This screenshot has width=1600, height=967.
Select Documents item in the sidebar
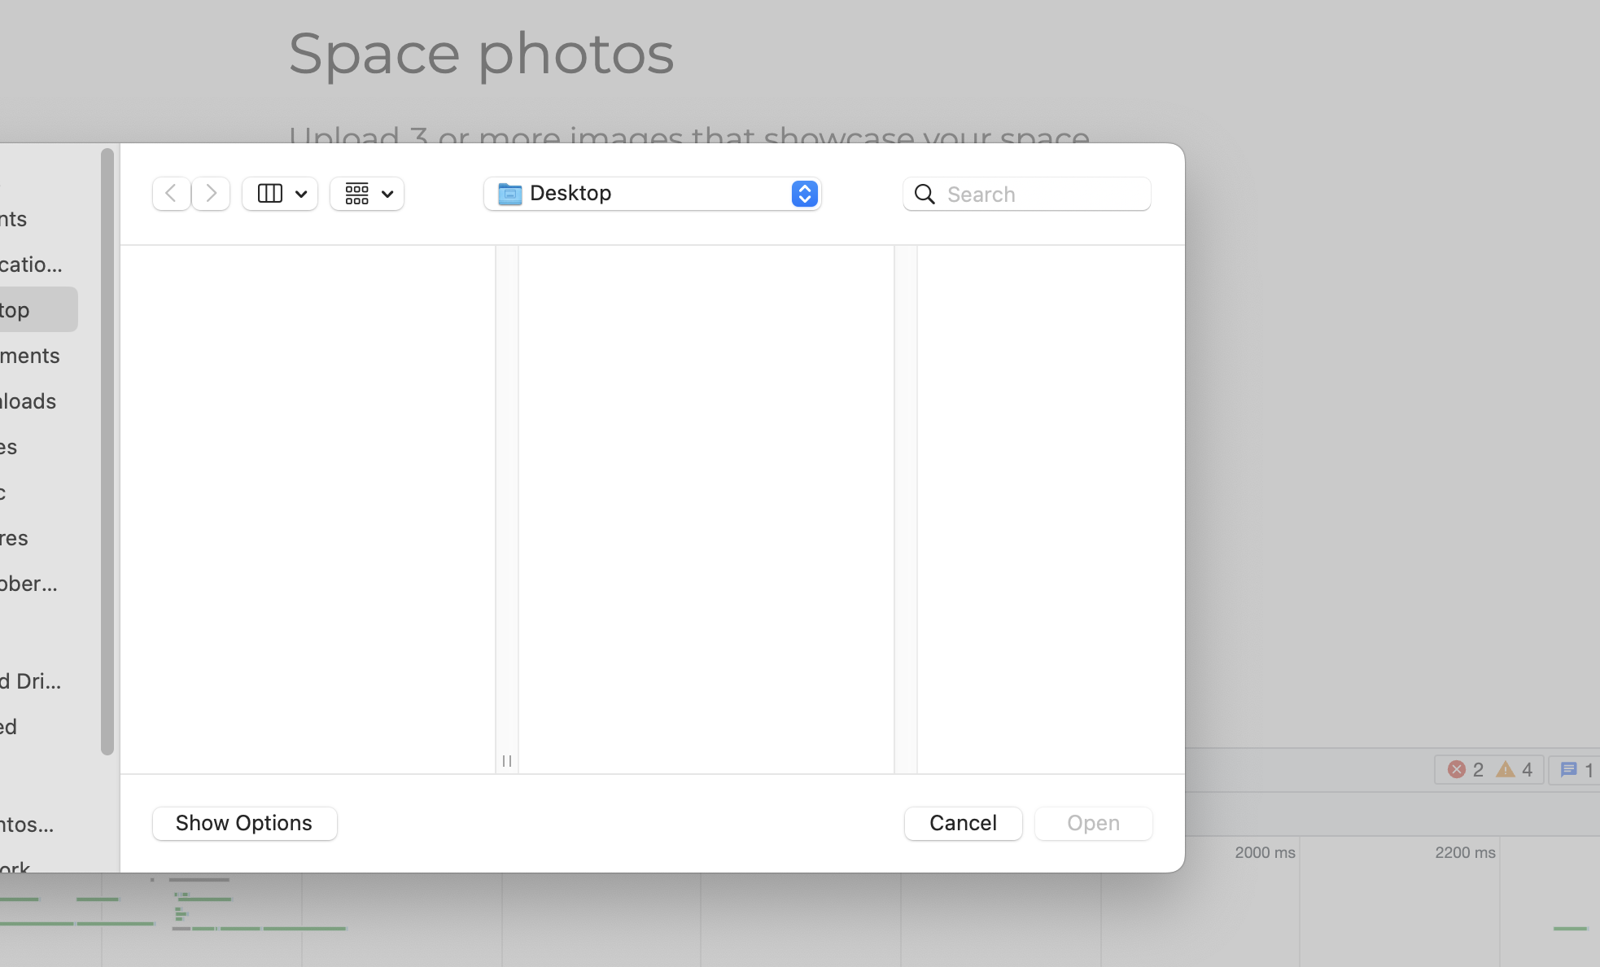[33, 356]
